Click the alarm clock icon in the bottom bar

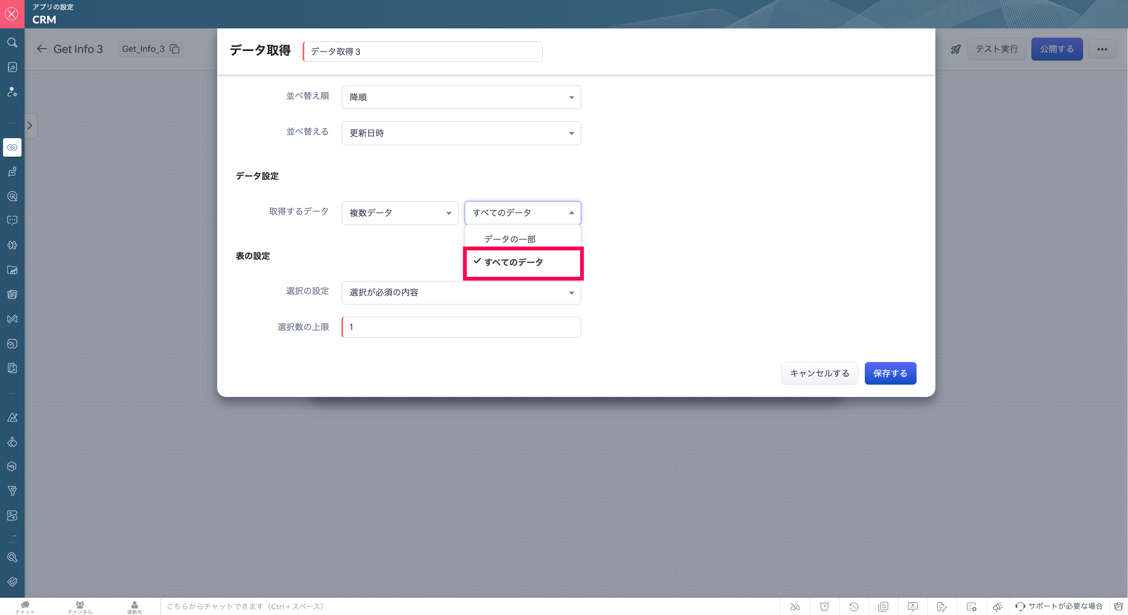point(824,607)
